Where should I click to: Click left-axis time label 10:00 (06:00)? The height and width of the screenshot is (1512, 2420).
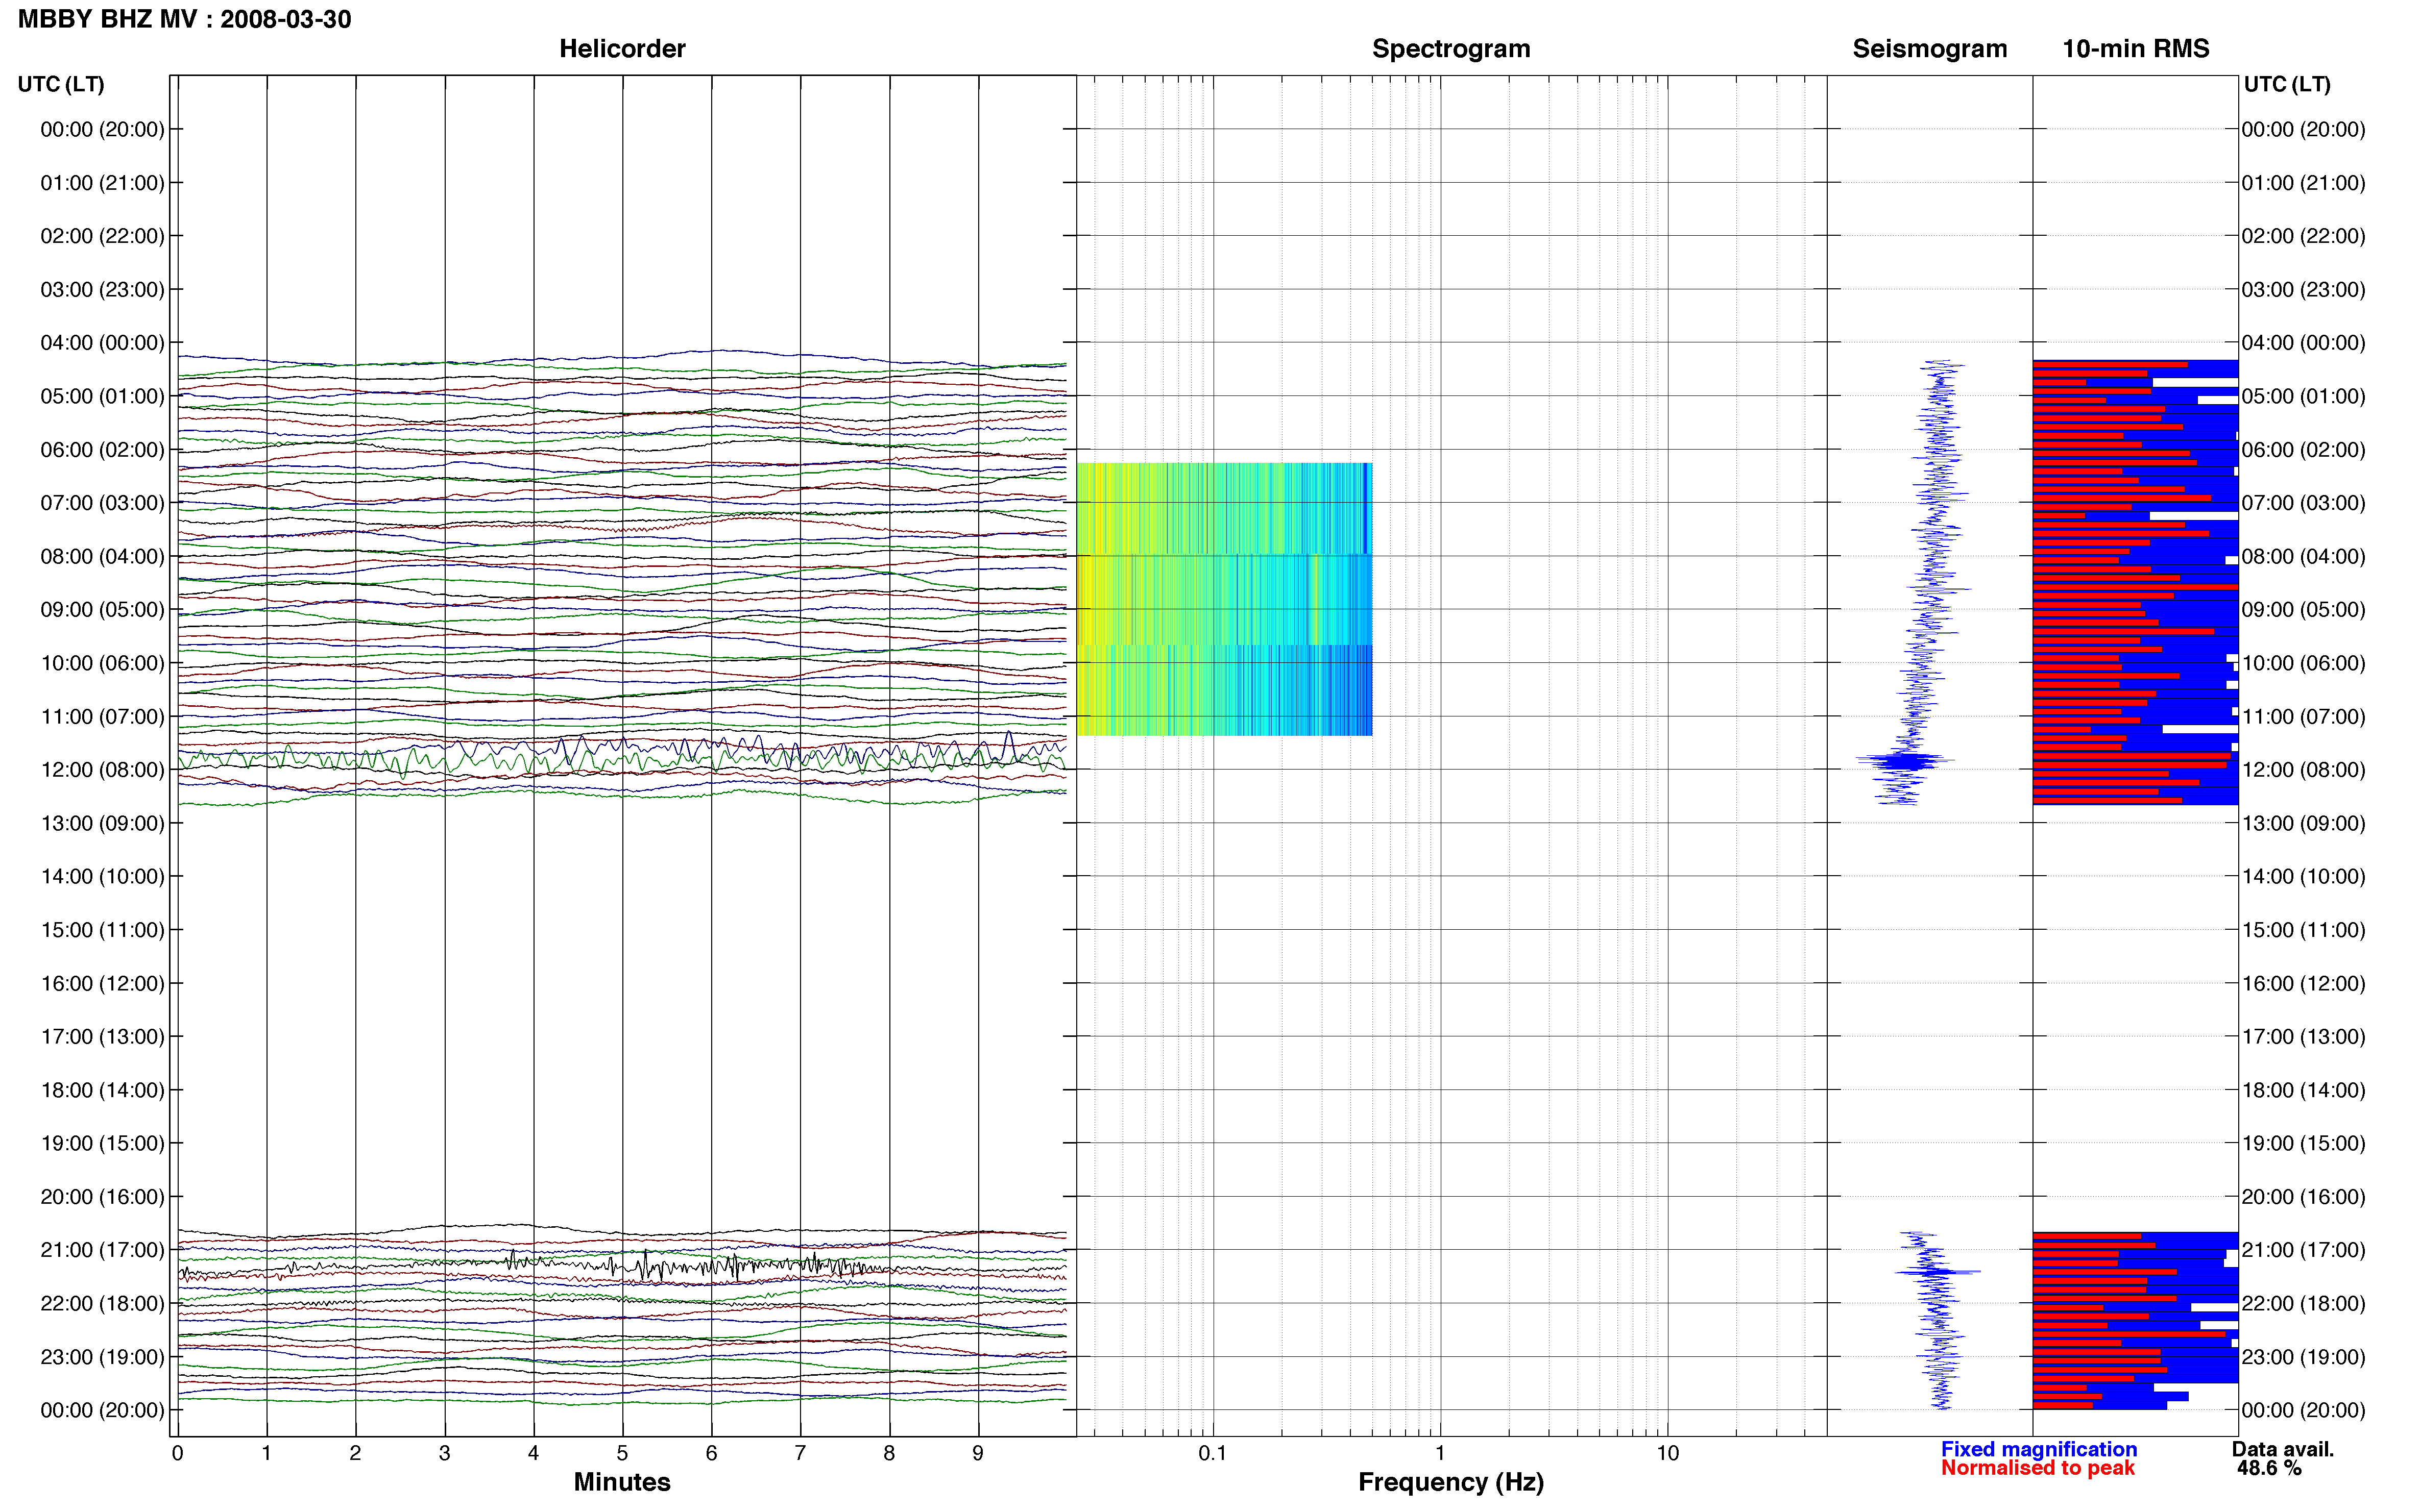pos(102,663)
